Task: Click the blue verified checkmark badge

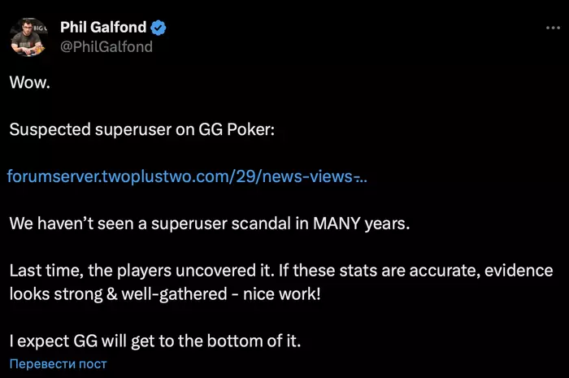Action: tap(159, 28)
